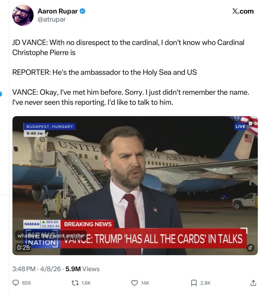Unmute the video with the speaker icon
The height and width of the screenshot is (295, 260).
250,248
